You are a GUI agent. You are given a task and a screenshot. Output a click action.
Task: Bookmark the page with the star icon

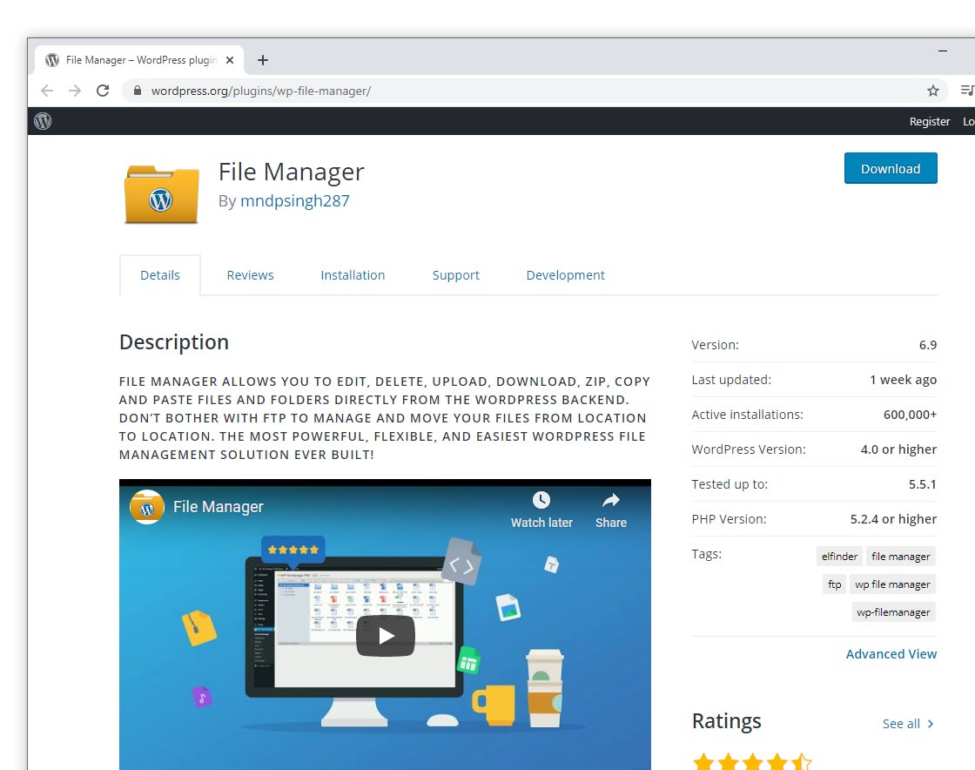click(x=932, y=91)
